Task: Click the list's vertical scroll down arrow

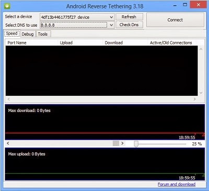Action: [x=201, y=93]
